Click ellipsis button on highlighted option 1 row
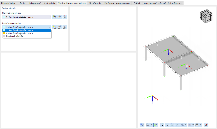217x129 pixels. [49, 30]
